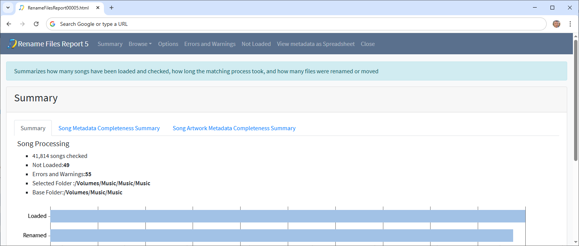
Task: Reload the report page
Action: (x=36, y=24)
